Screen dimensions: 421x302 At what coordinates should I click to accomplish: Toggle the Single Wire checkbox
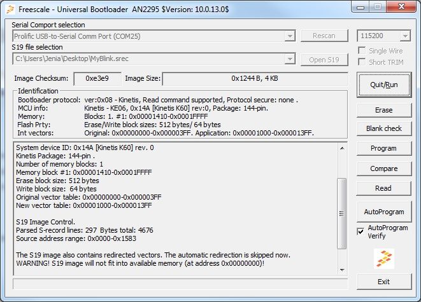[362, 51]
